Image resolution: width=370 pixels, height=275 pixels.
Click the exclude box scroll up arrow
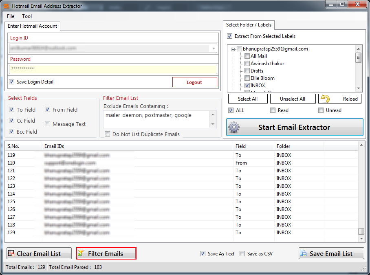[213, 114]
